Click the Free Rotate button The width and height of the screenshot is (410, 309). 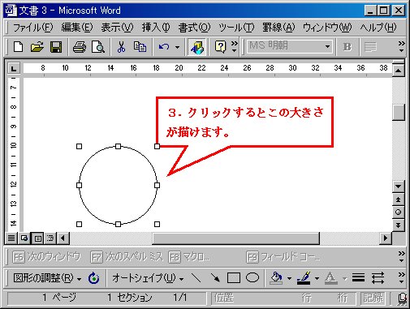(x=93, y=277)
